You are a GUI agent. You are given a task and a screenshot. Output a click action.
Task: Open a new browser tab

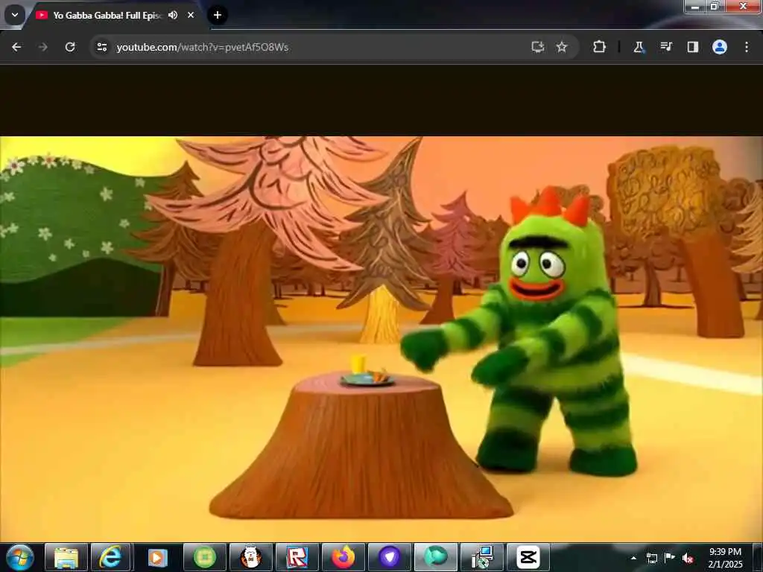click(x=218, y=15)
